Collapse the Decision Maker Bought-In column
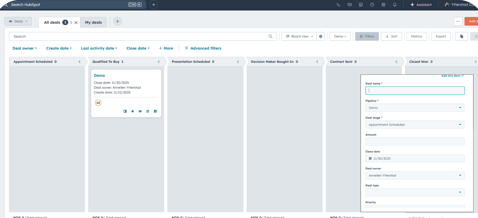 click(317, 62)
